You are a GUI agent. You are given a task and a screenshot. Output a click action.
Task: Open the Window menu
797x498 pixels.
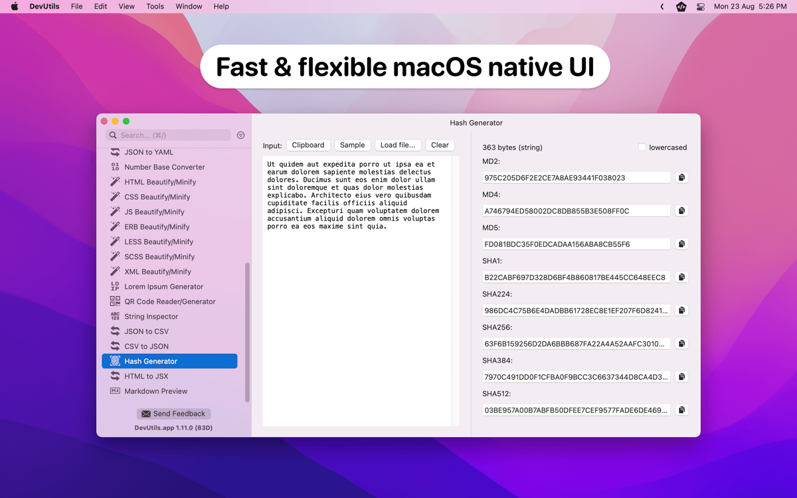click(189, 7)
